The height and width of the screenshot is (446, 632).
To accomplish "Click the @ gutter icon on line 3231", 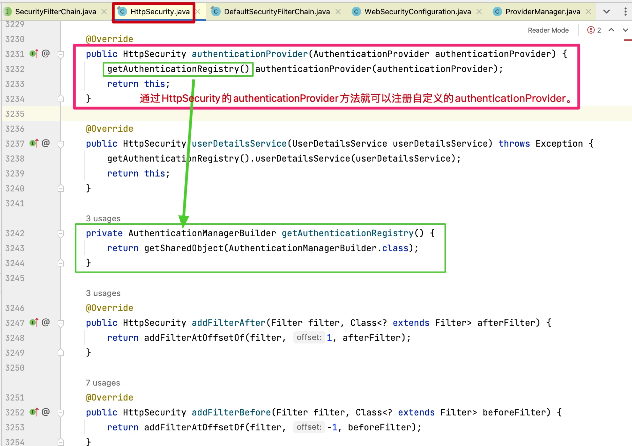I will (x=46, y=53).
